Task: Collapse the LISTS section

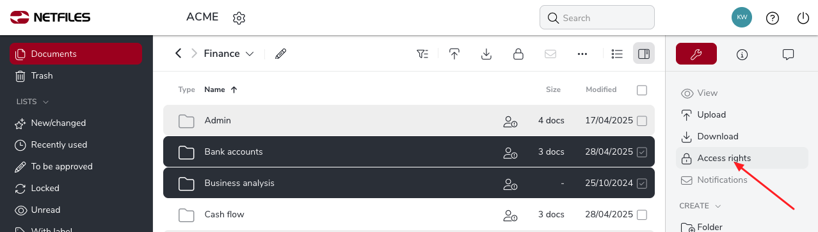Action: 45,102
